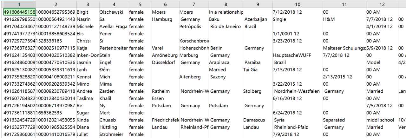The width and height of the screenshot is (406, 138).
Task: Click the Malteser Schulungs cell
Action: click(344, 48)
